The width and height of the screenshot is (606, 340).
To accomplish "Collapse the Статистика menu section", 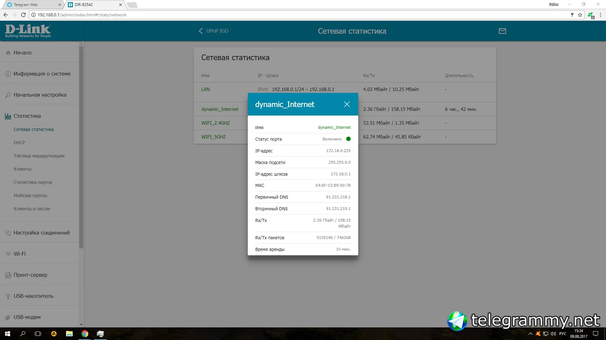I will (x=27, y=116).
